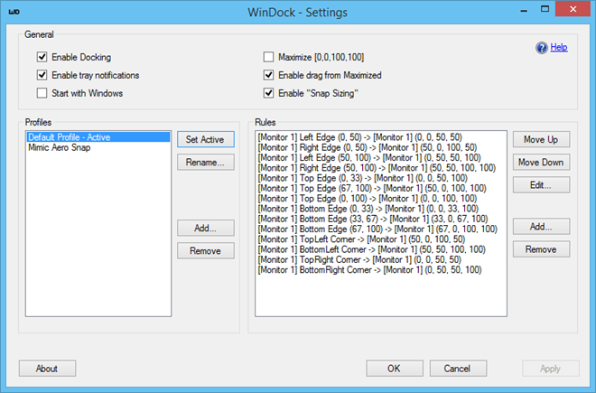Click the blue Help question mark icon
The image size is (596, 393).
[542, 48]
